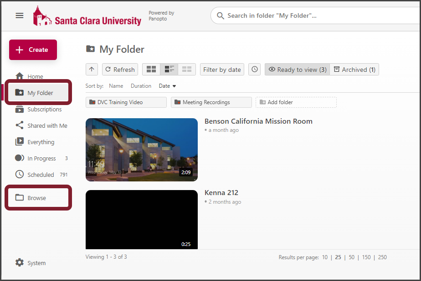Switch to detailed list view
421x281 pixels.
169,69
